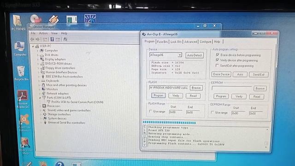The height and width of the screenshot is (166, 295).
Task: Open the ATmega16 device dropdown
Action: click(180, 55)
